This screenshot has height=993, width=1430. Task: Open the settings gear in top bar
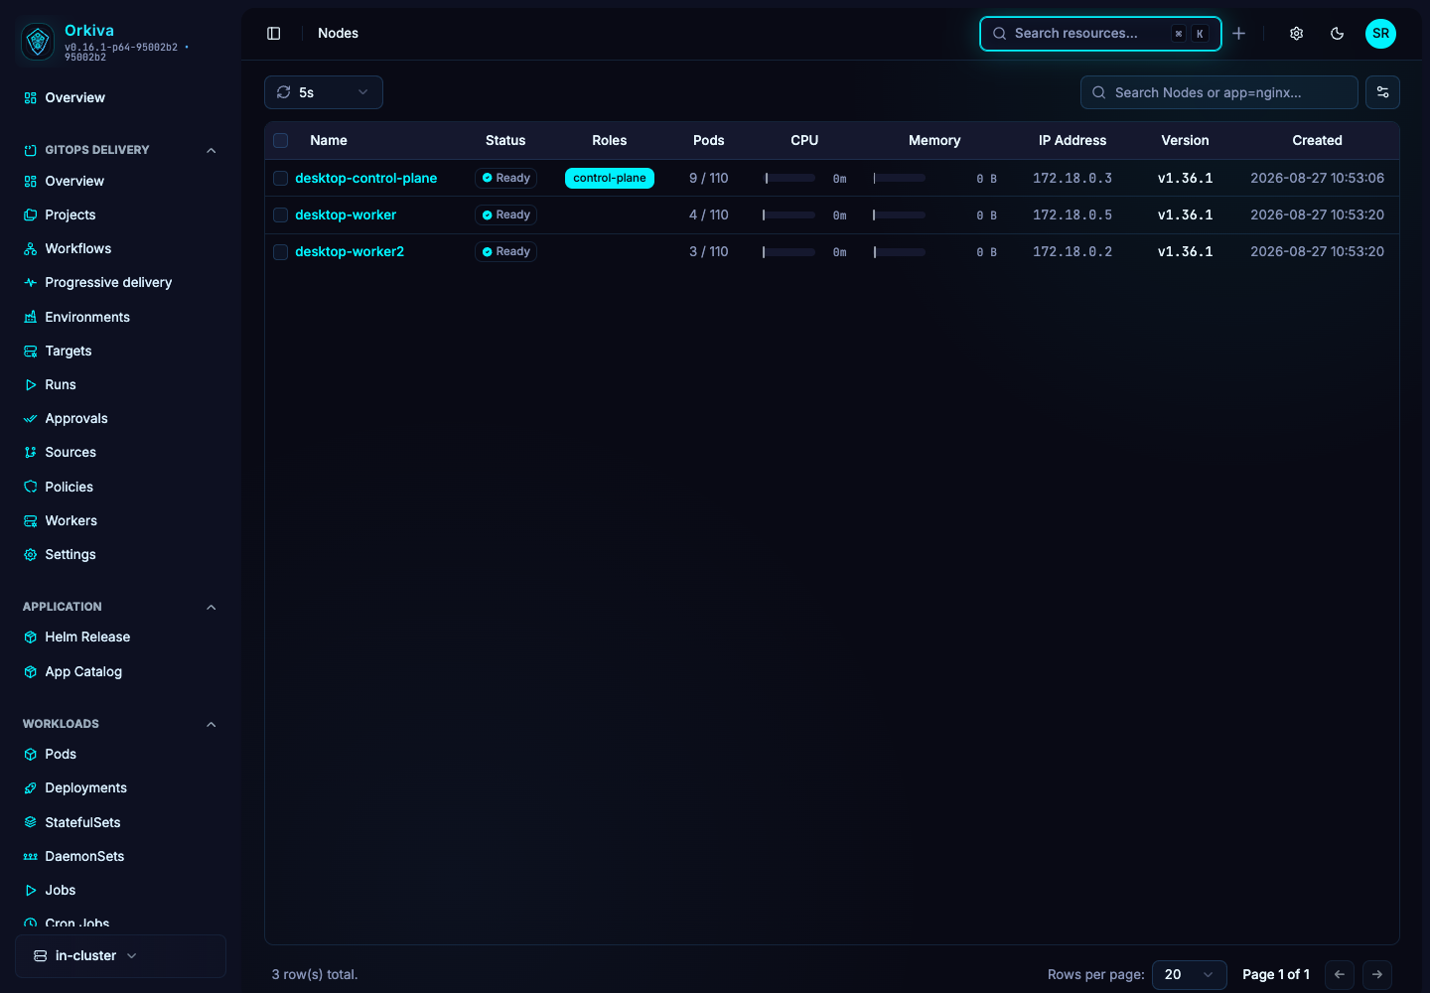1297,34
